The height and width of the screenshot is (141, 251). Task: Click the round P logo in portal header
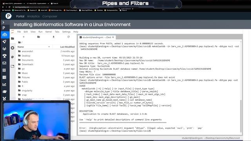click(9, 16)
